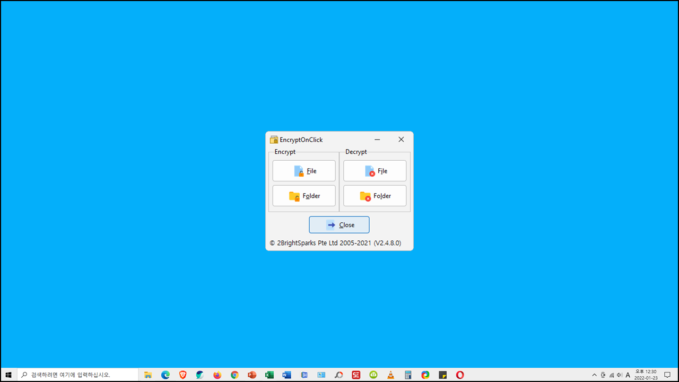Click the taskbar search box

77,375
